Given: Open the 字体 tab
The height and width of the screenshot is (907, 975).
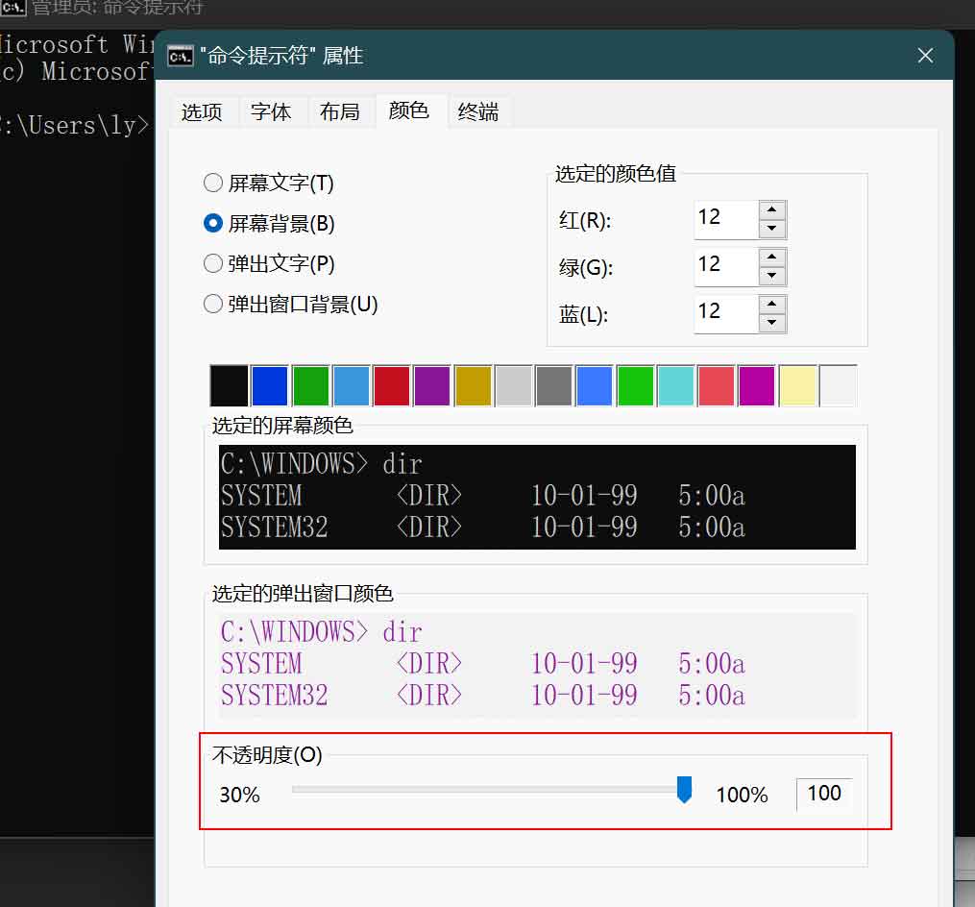Looking at the screenshot, I should click(x=271, y=112).
